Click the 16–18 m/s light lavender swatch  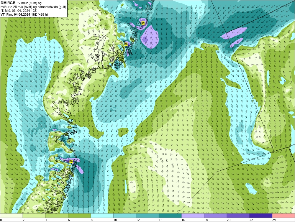tap(193, 216)
